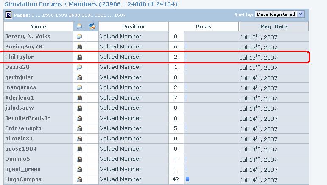
Task: Click the lock icon in PhilTaylor's row
Action: coord(79,57)
